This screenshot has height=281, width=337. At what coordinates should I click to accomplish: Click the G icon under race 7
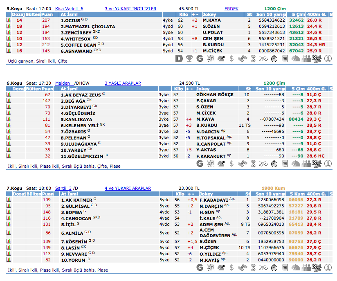tap(200, 268)
